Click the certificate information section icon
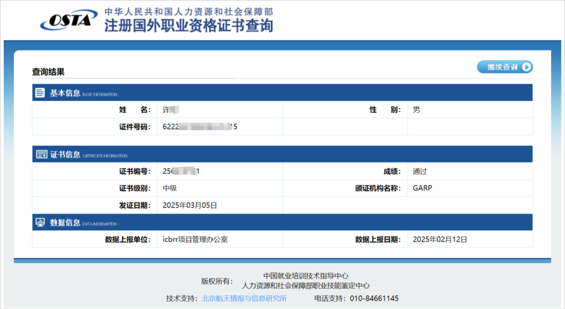 tap(41, 154)
